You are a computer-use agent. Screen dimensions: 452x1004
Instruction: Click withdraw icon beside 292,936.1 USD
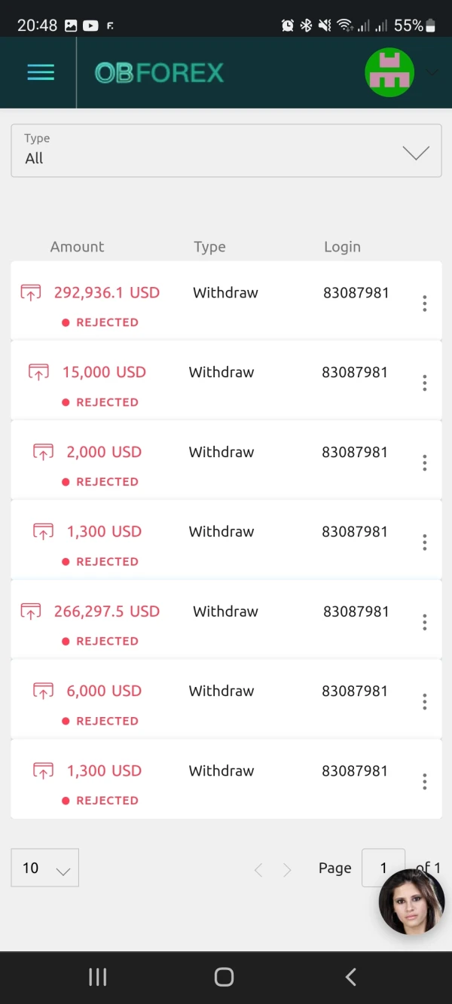(x=30, y=293)
